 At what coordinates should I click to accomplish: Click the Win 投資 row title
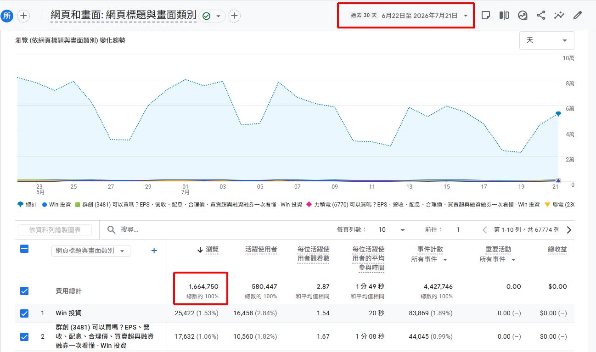(x=68, y=313)
